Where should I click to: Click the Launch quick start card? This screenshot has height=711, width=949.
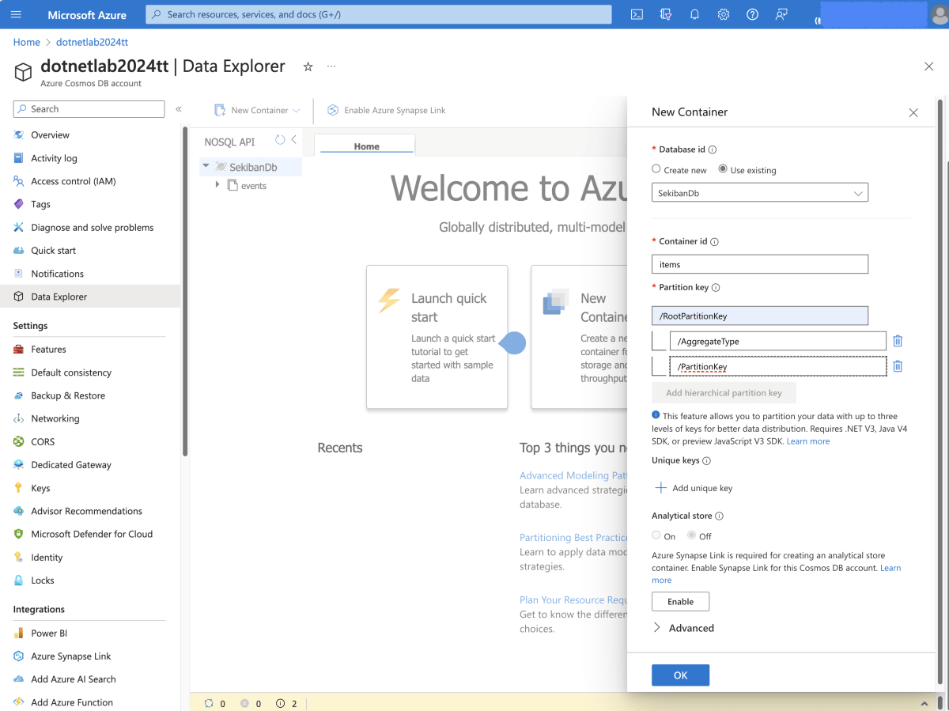coord(437,337)
